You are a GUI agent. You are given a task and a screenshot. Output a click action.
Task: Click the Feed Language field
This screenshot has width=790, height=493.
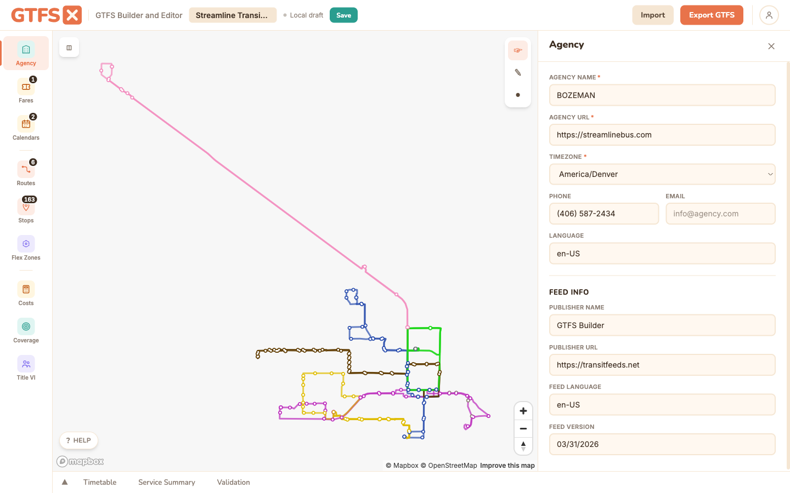point(662,405)
